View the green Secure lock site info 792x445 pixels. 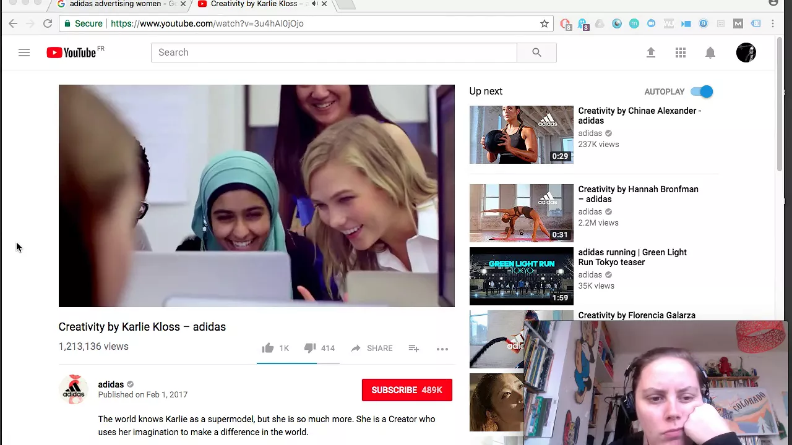84,23
